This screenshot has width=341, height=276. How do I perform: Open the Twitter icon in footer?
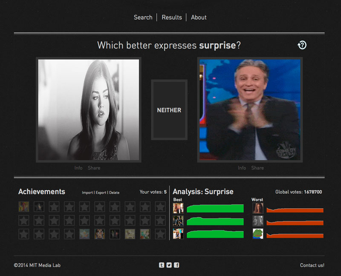pos(169,265)
